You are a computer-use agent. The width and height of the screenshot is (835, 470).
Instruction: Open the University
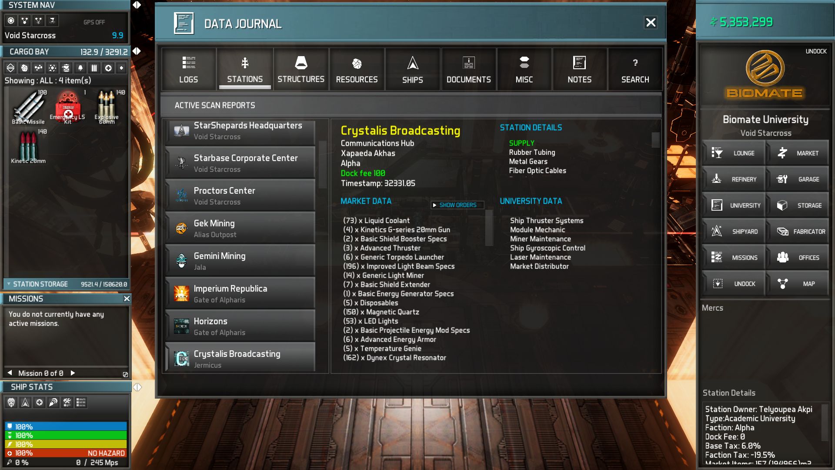pos(733,205)
